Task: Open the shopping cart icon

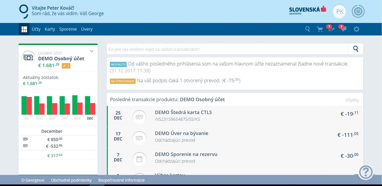Action: (x=320, y=29)
